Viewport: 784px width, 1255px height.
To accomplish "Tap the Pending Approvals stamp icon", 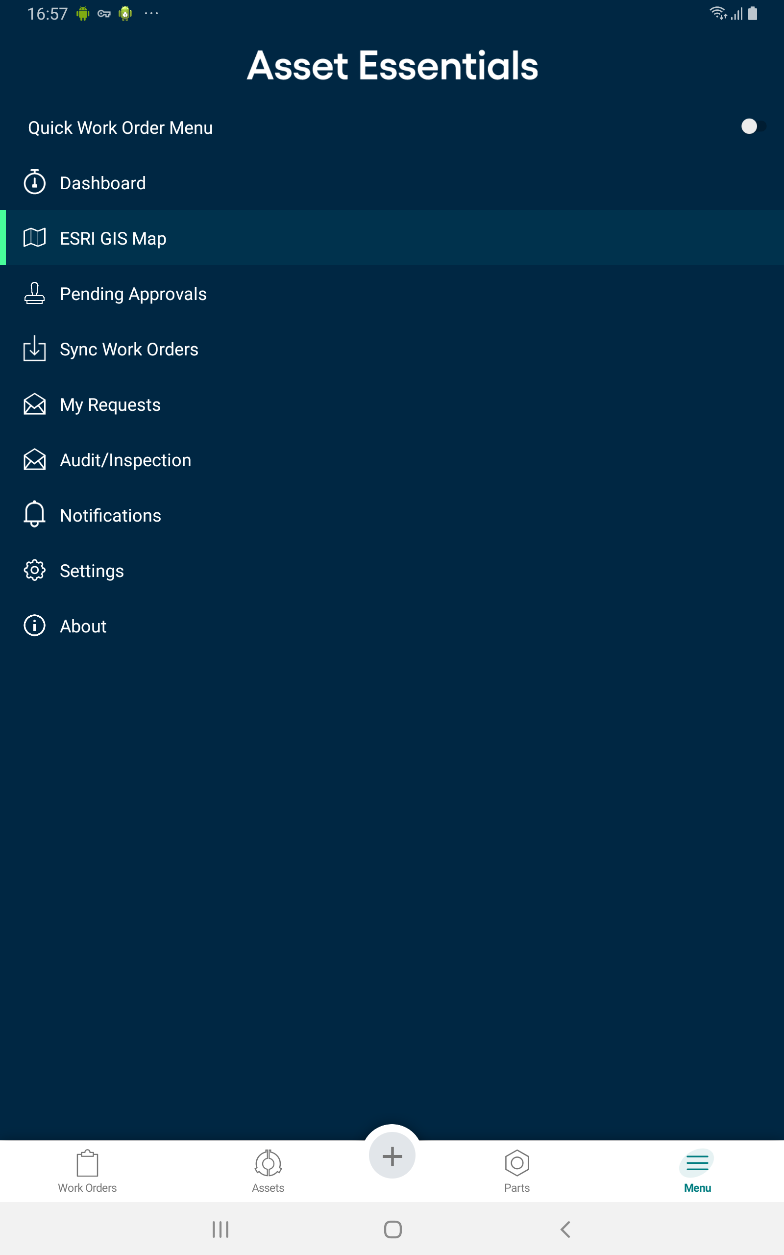I will coord(35,293).
